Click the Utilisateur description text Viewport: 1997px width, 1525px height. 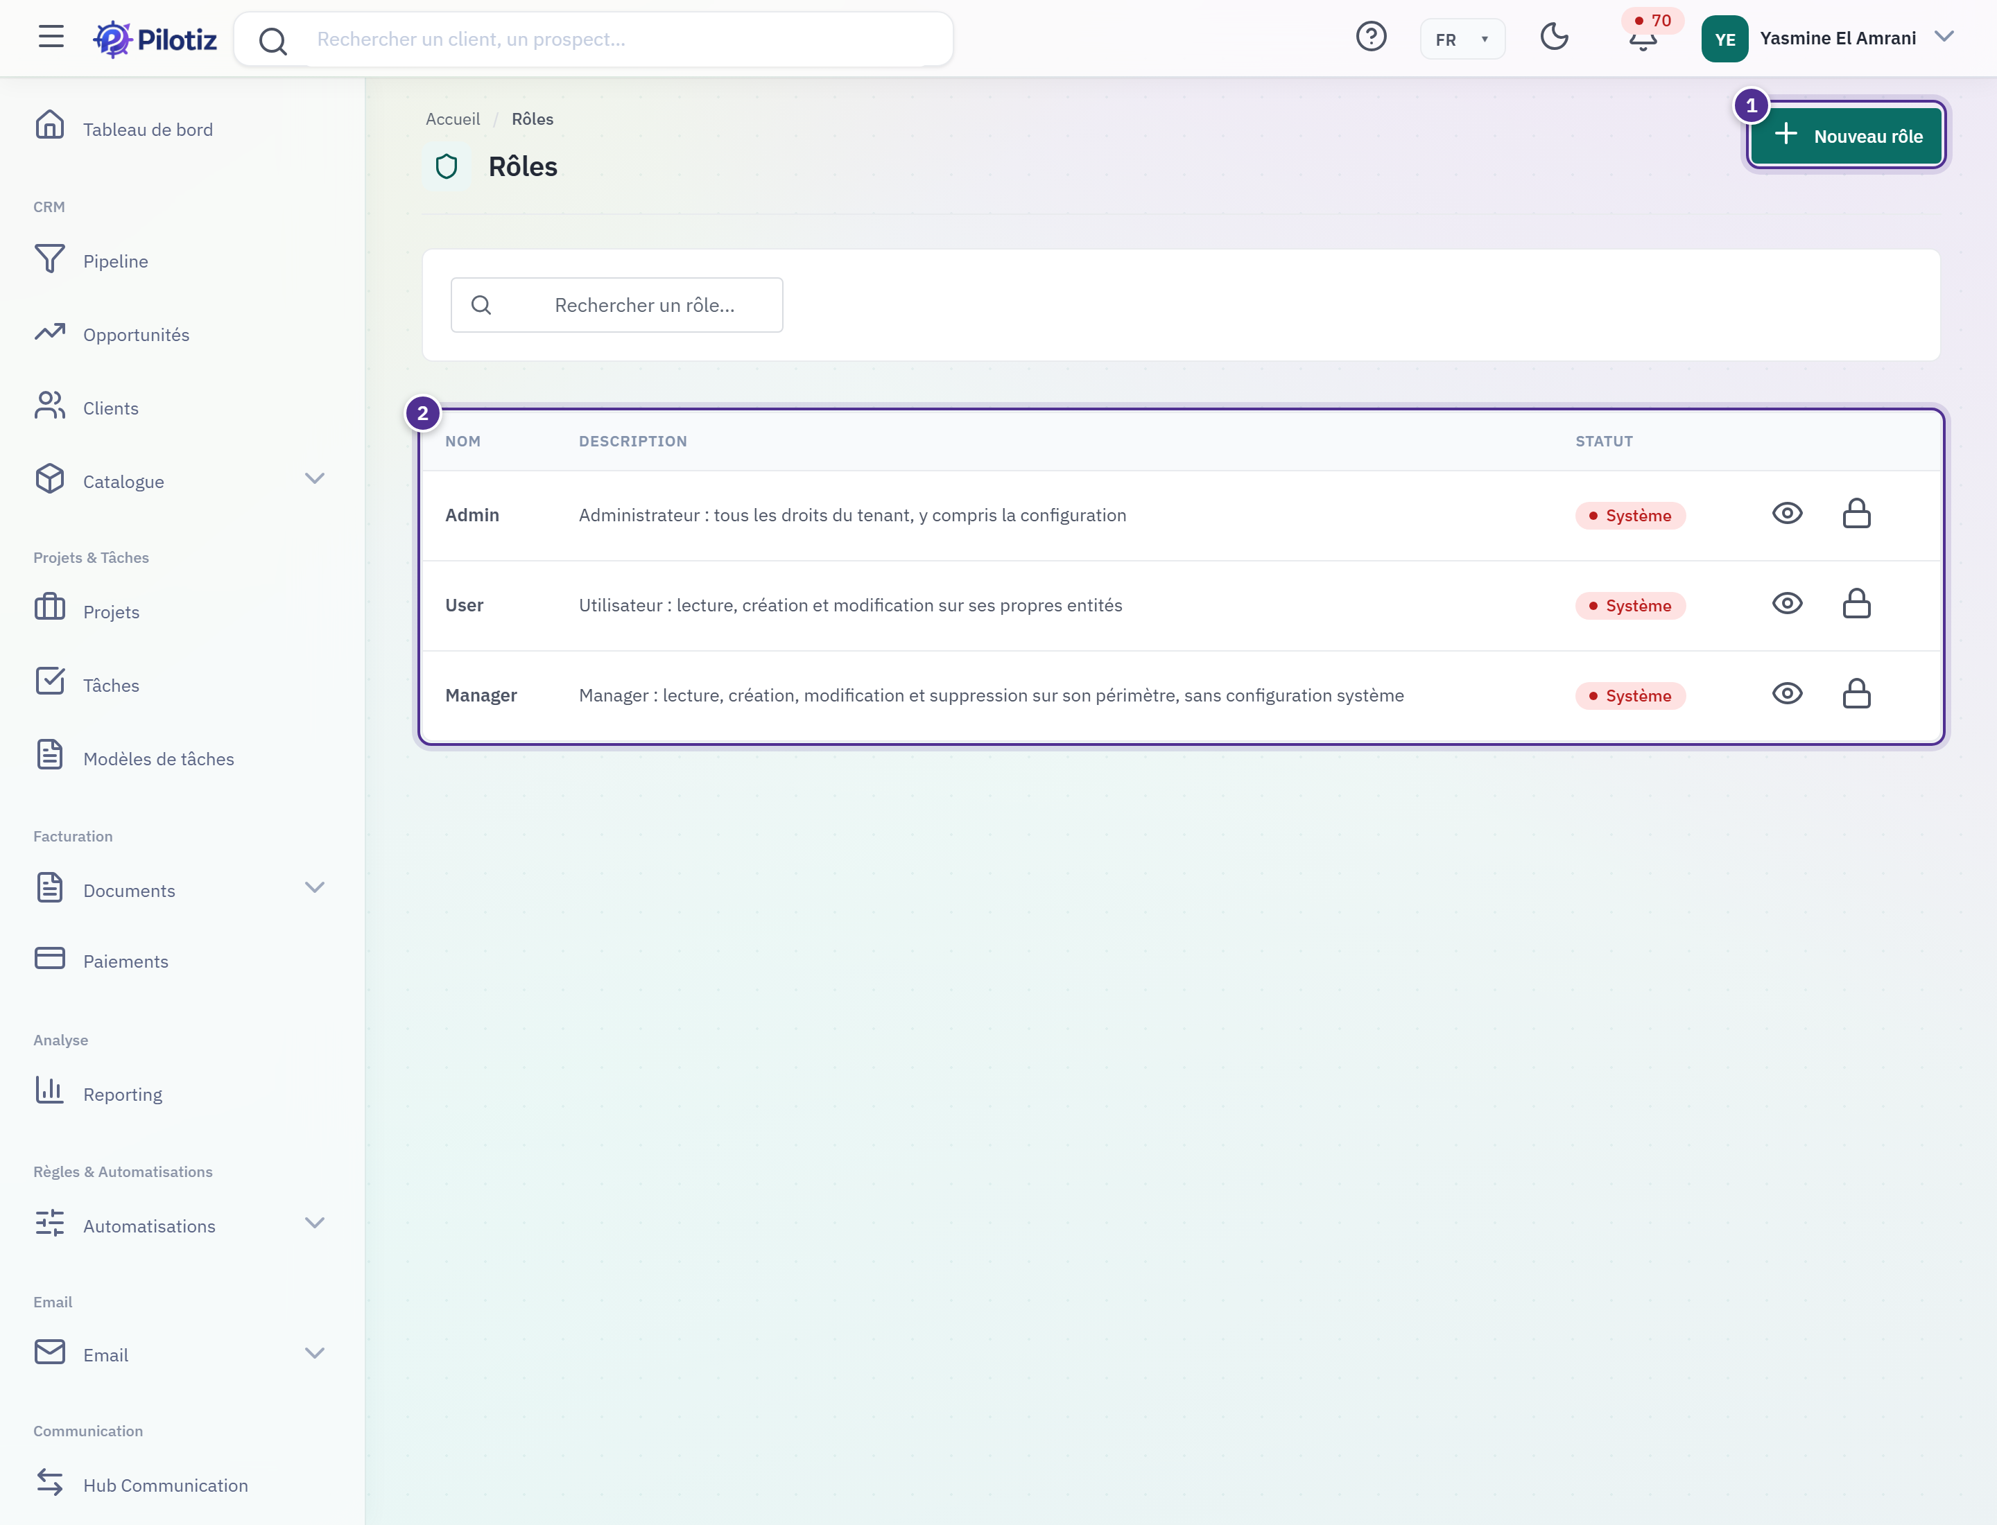coord(850,604)
